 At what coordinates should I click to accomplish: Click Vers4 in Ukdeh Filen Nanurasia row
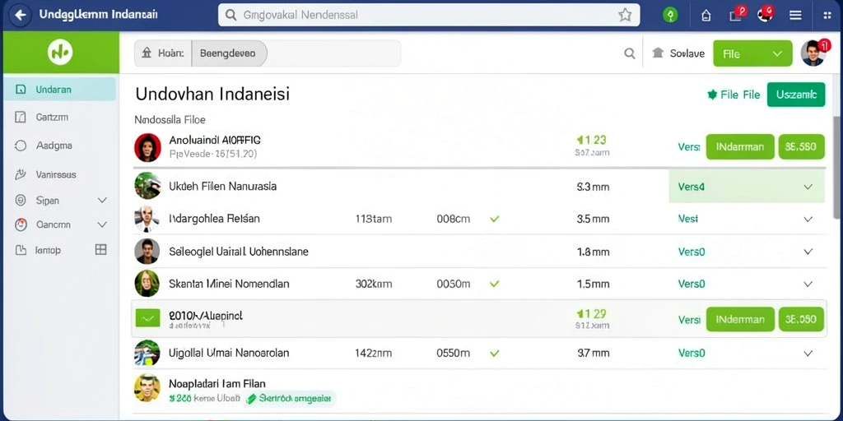(x=692, y=187)
